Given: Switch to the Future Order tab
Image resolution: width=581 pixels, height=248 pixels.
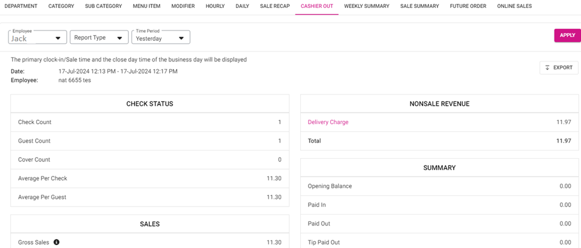Looking at the screenshot, I should [468, 6].
